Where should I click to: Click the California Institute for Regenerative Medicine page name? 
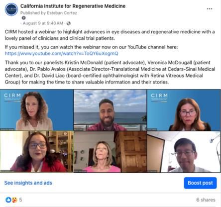tap(73, 6)
